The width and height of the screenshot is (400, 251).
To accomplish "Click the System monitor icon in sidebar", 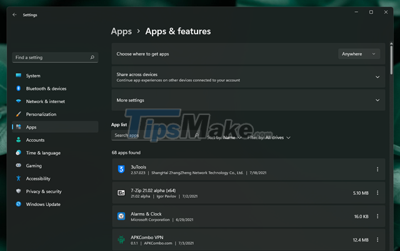I will (18, 75).
